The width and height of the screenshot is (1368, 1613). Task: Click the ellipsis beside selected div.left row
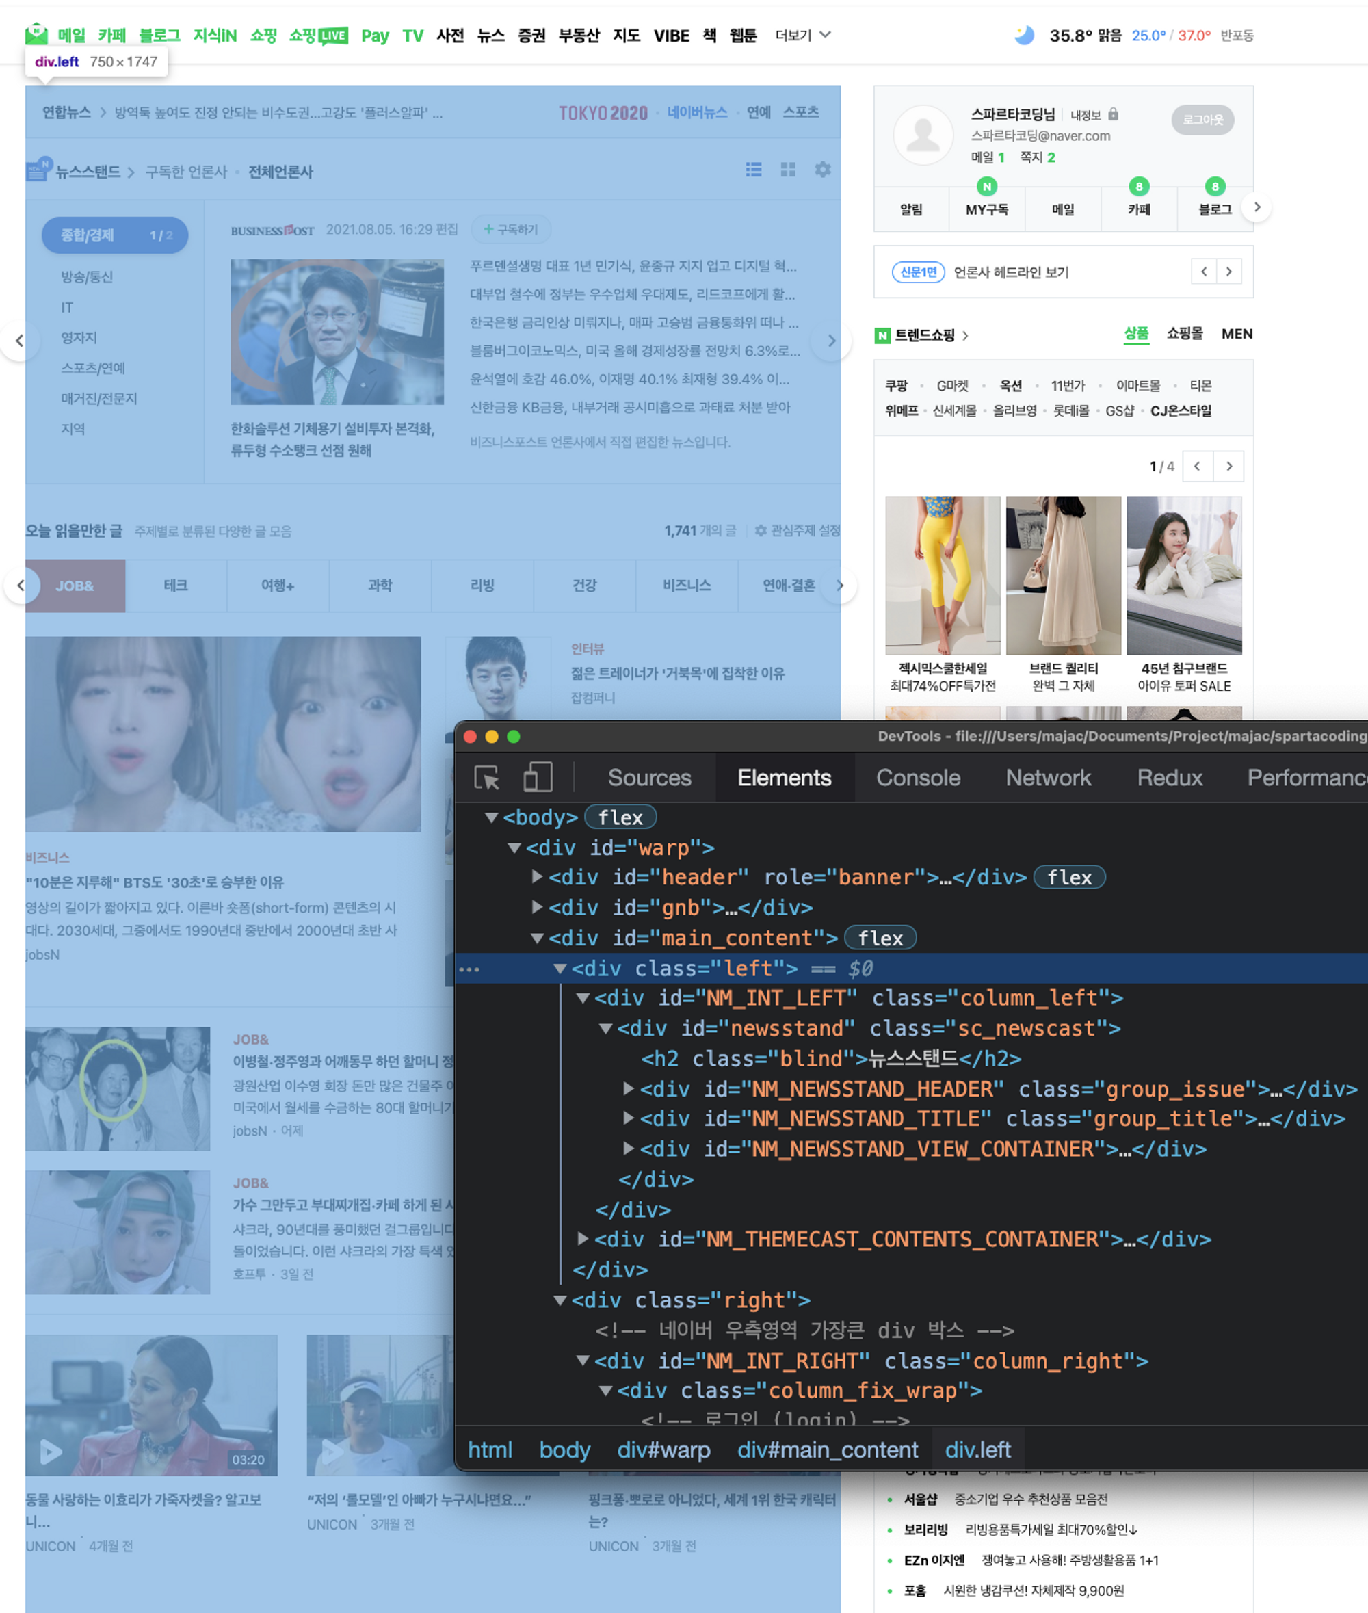[469, 969]
